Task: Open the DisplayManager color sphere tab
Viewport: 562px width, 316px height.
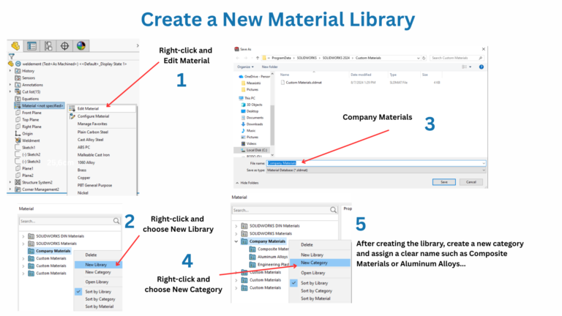Action: 81,46
